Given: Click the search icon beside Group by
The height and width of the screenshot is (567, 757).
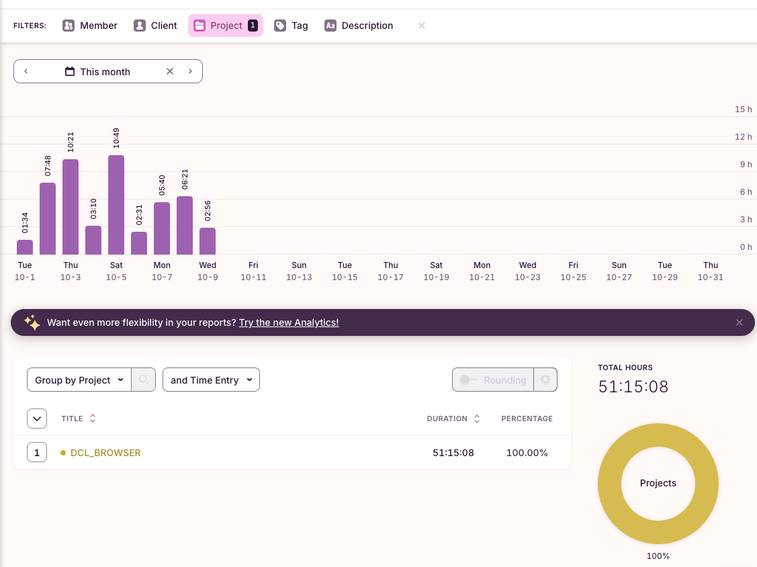Looking at the screenshot, I should (143, 380).
